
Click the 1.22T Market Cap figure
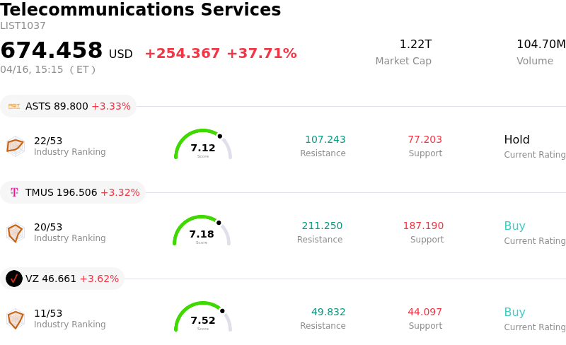point(415,45)
